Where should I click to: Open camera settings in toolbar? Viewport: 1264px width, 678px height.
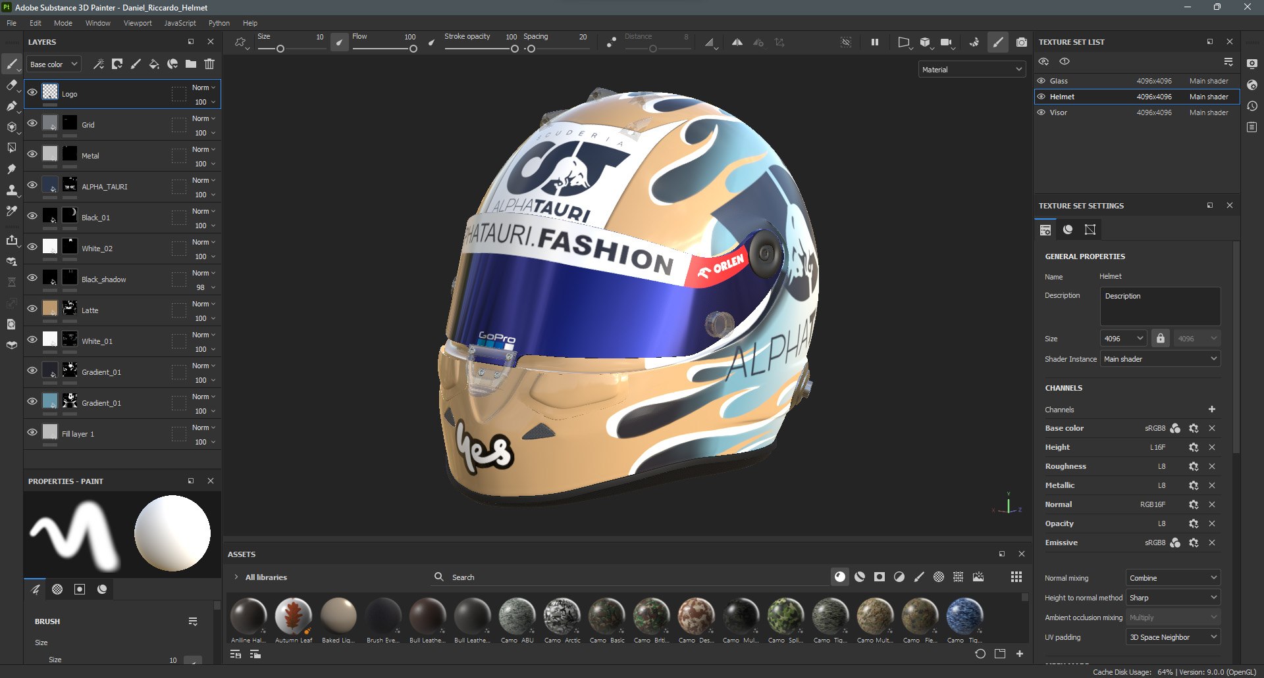pyautogui.click(x=947, y=42)
